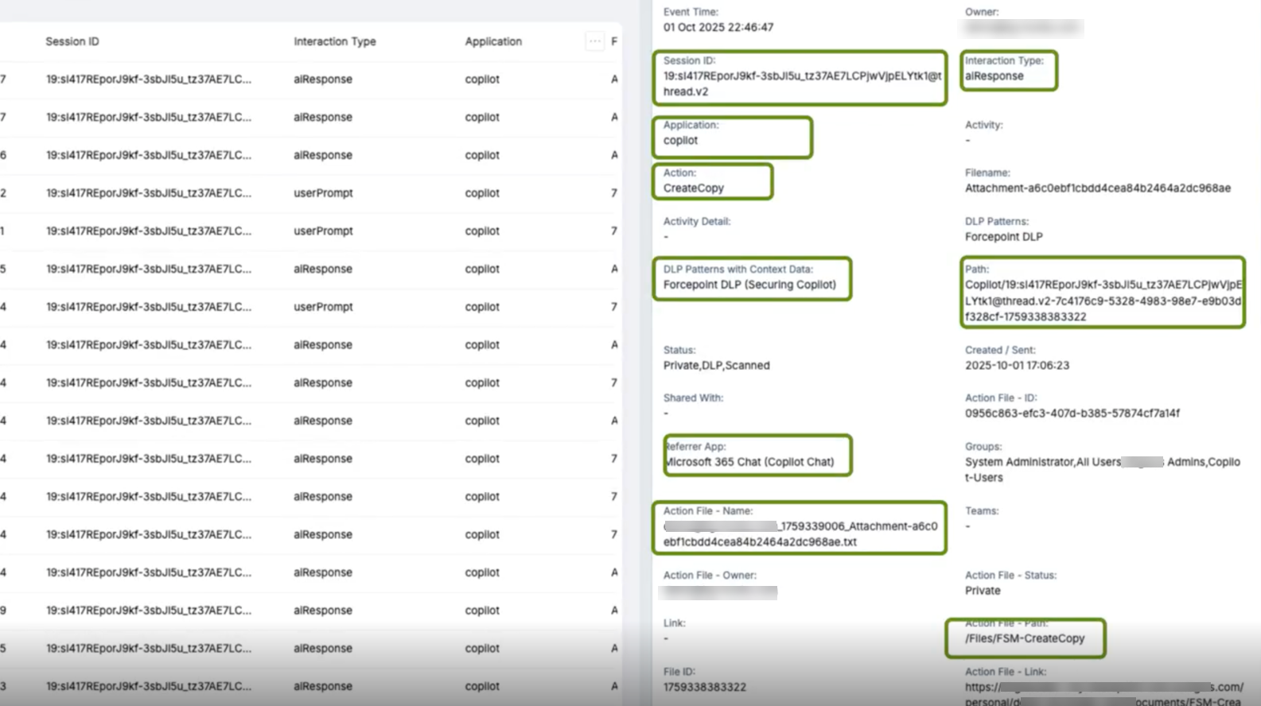Sort table by Session ID column header
The image size is (1261, 706).
click(72, 41)
